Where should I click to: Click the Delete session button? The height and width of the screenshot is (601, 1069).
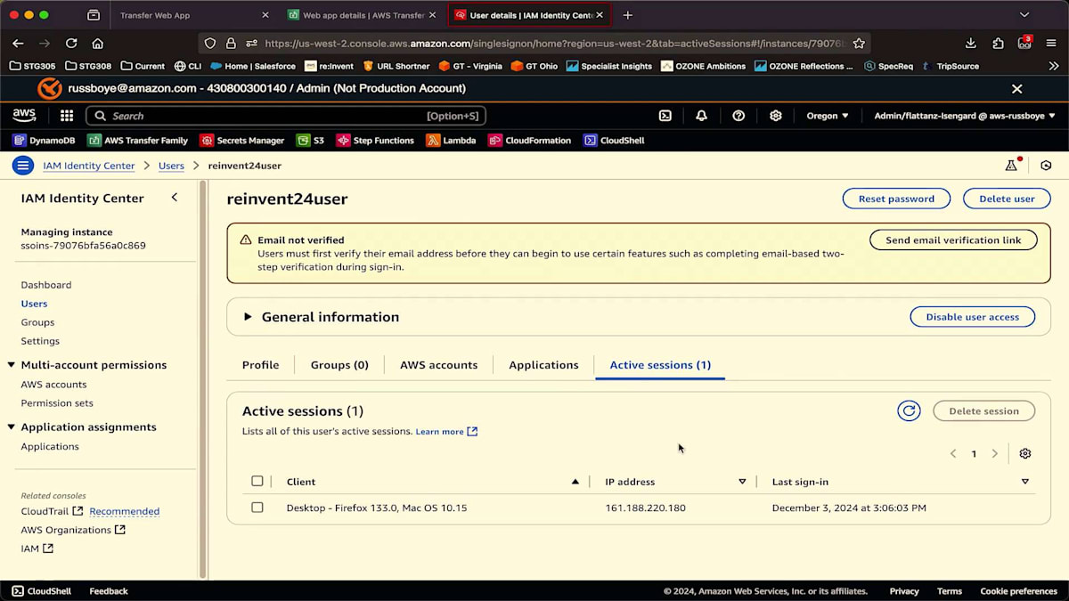[983, 410]
